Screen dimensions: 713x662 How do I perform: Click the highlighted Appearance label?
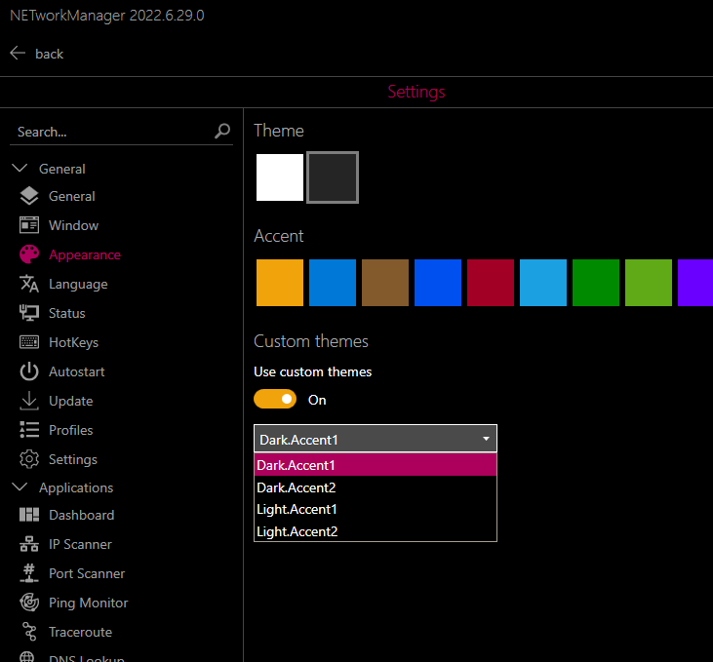[x=85, y=255]
